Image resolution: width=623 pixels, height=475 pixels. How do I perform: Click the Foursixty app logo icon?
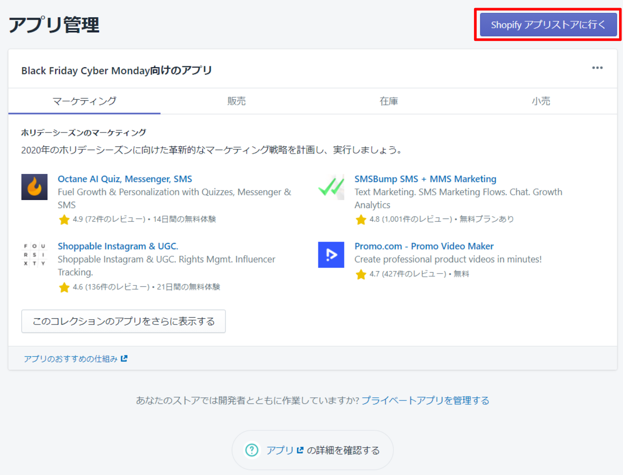click(34, 255)
